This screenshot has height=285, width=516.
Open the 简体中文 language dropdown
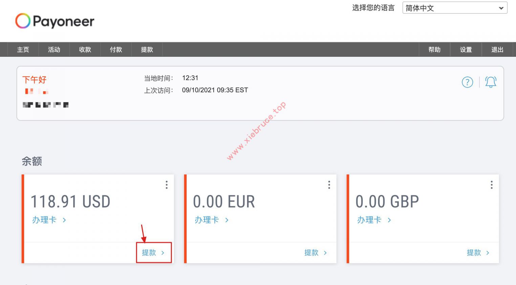(x=455, y=8)
